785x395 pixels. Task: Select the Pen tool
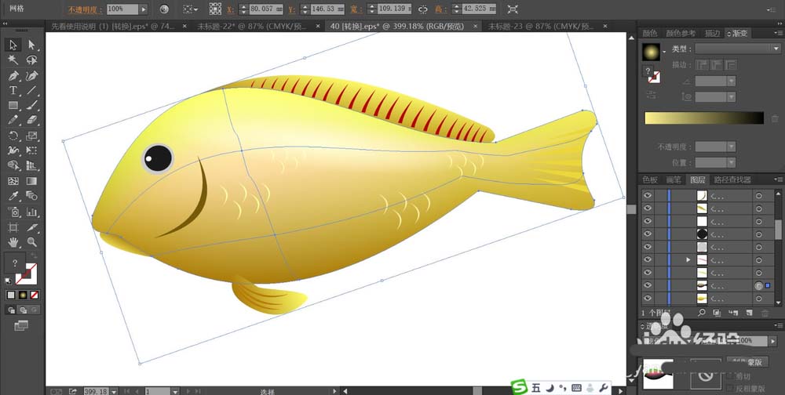[x=13, y=75]
